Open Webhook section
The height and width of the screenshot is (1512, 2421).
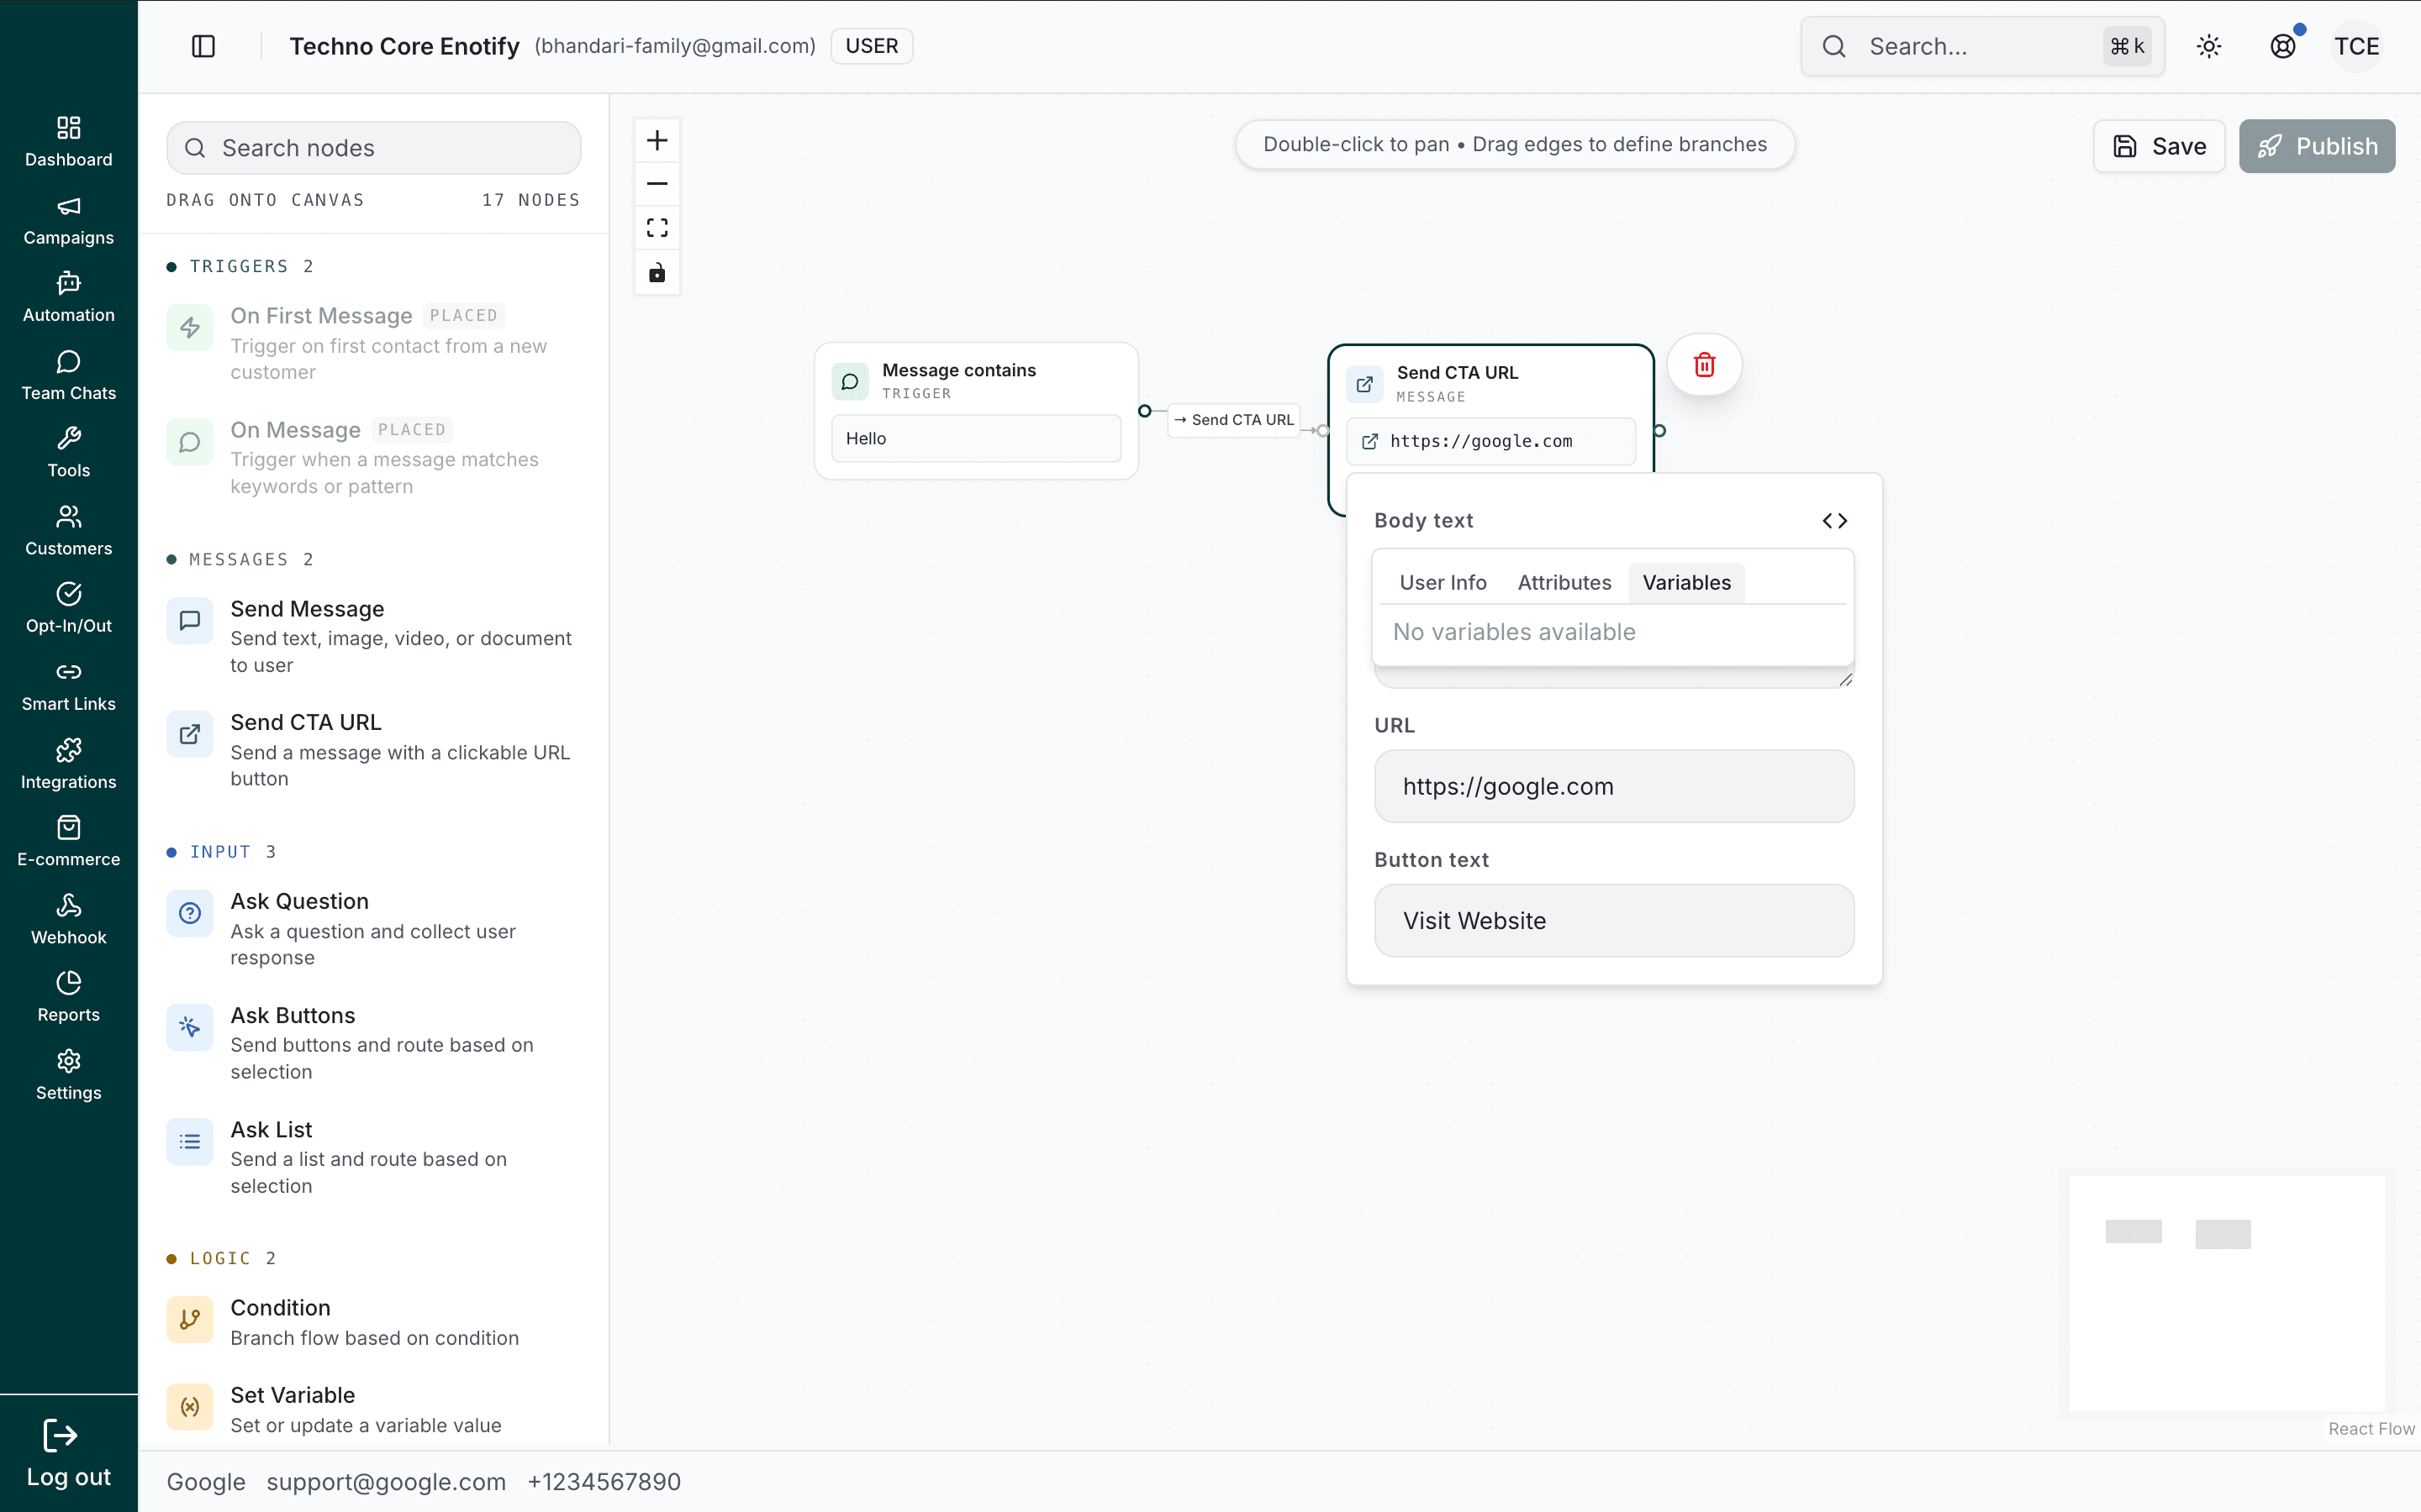pos(68,919)
